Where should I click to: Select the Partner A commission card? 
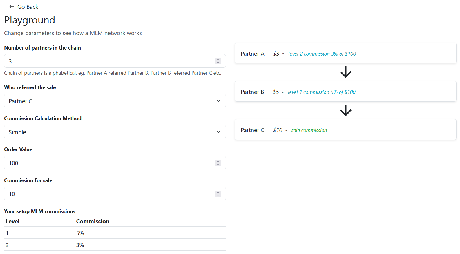click(x=406, y=53)
